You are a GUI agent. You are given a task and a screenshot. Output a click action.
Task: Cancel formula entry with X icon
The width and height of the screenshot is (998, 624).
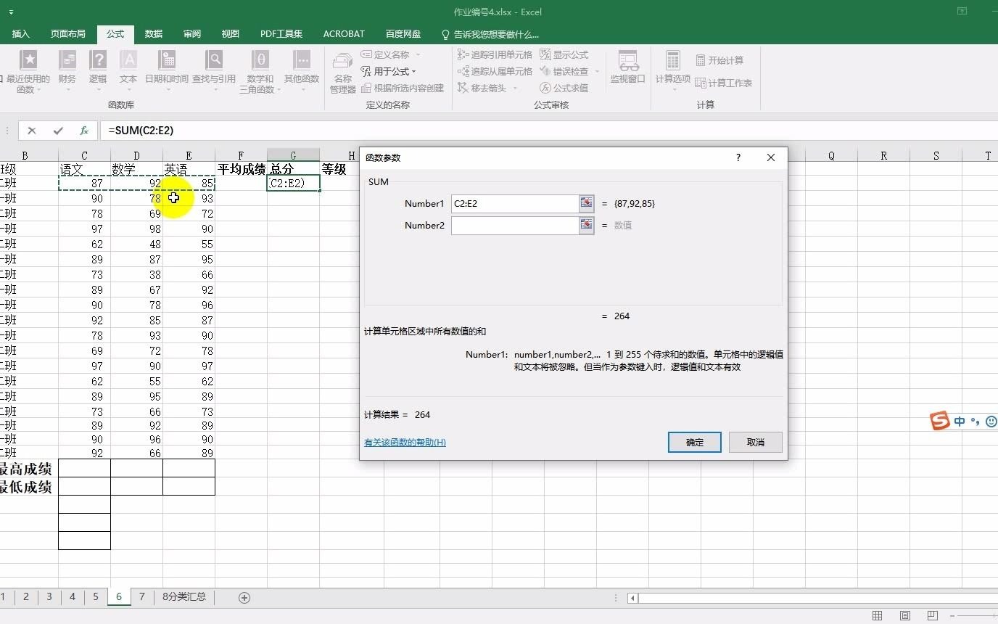click(x=32, y=131)
